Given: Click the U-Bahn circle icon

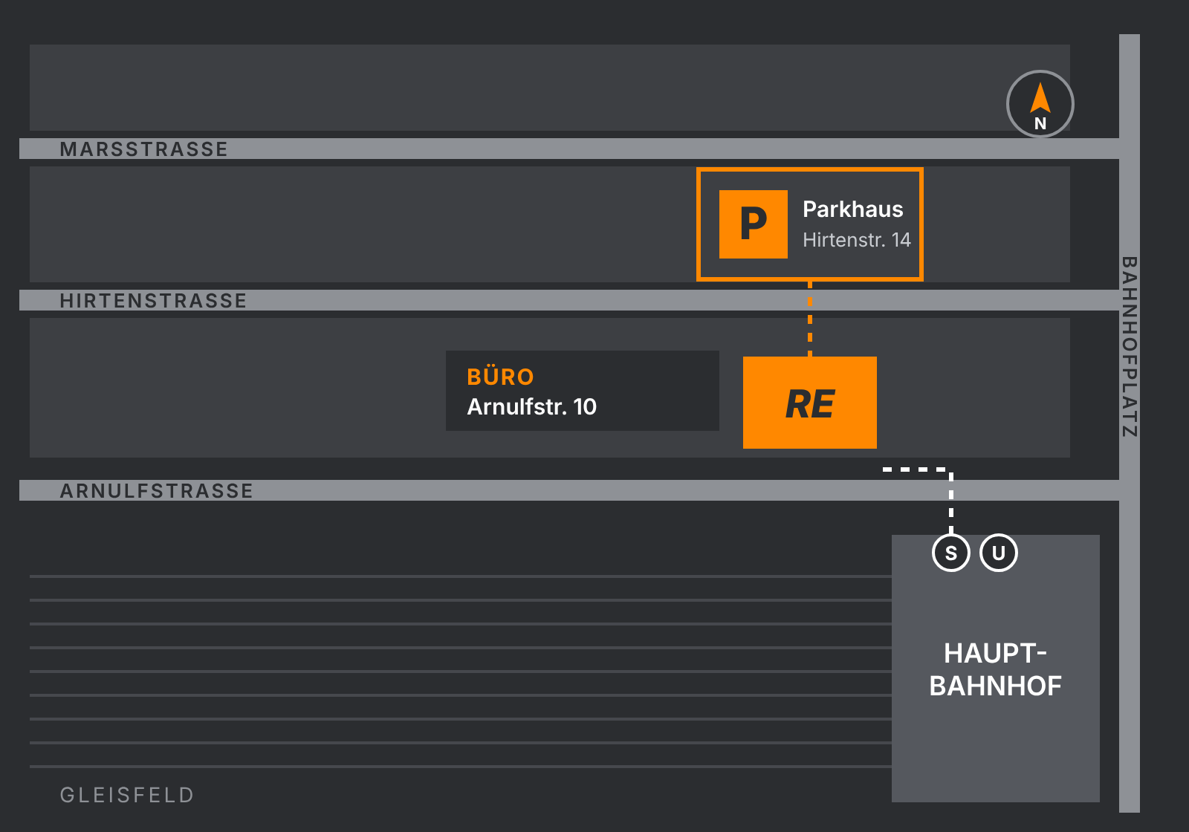Looking at the screenshot, I should pyautogui.click(x=999, y=553).
